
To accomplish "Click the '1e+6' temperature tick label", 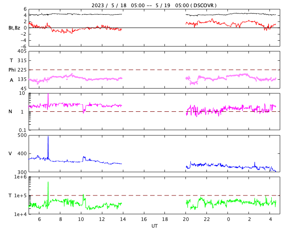I will click(x=21, y=177).
